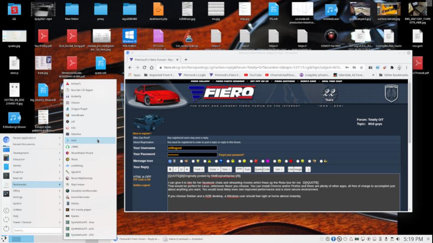The height and width of the screenshot is (243, 433).
Task: Bookmark this page with the star icon
Action: tap(361, 67)
